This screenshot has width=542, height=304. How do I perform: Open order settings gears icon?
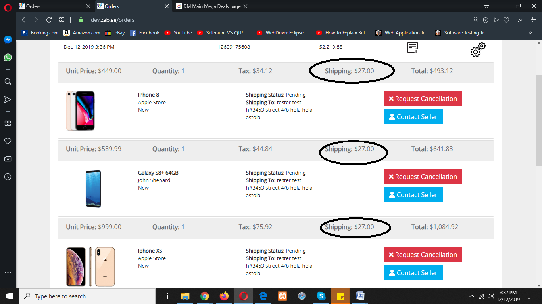click(478, 49)
